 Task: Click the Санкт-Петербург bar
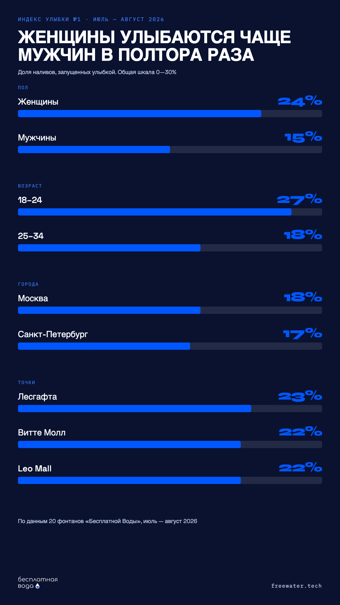click(x=170, y=346)
